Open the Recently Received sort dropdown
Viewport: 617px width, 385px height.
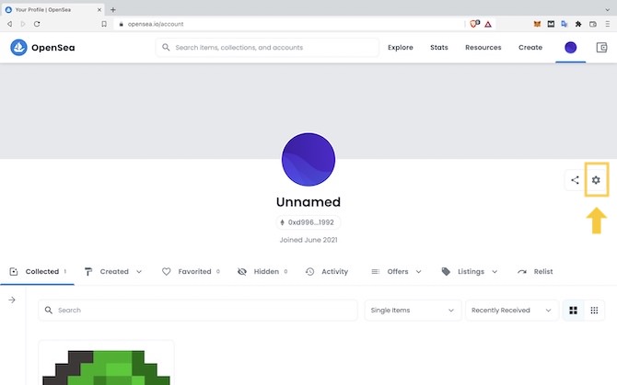pyautogui.click(x=512, y=311)
